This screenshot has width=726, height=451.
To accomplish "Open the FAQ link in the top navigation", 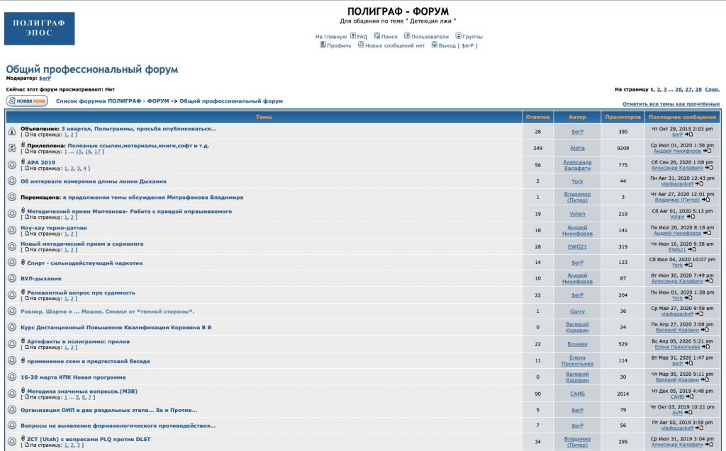I will tap(362, 36).
